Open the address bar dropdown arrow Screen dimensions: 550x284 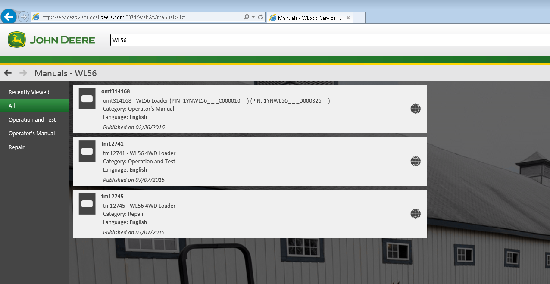pos(253,17)
